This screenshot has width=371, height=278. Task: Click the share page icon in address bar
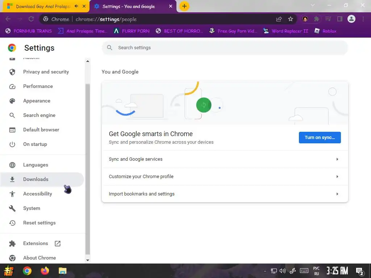pos(279,19)
